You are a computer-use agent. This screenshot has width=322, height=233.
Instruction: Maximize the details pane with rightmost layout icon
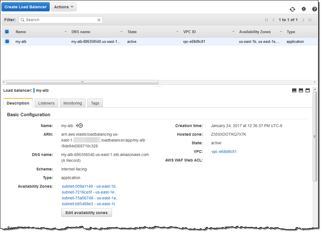[x=307, y=90]
